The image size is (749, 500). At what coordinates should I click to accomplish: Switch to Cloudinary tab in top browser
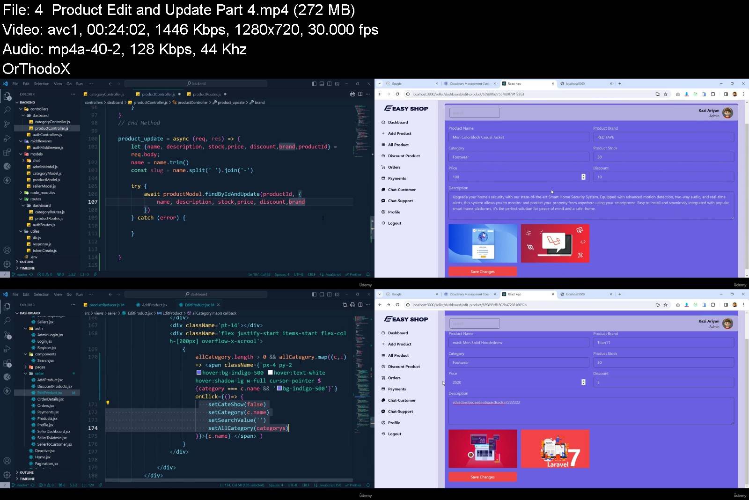[x=470, y=84]
